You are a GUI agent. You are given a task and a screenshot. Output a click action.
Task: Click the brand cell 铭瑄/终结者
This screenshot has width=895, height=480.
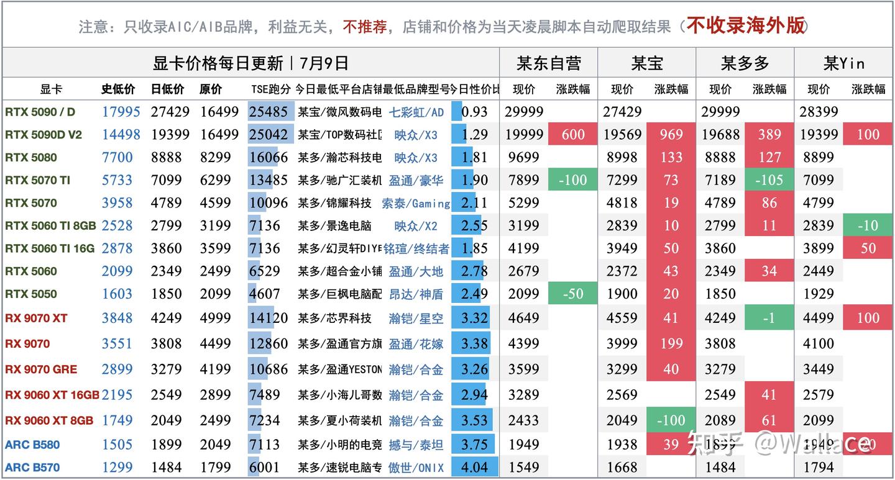pyautogui.click(x=416, y=249)
